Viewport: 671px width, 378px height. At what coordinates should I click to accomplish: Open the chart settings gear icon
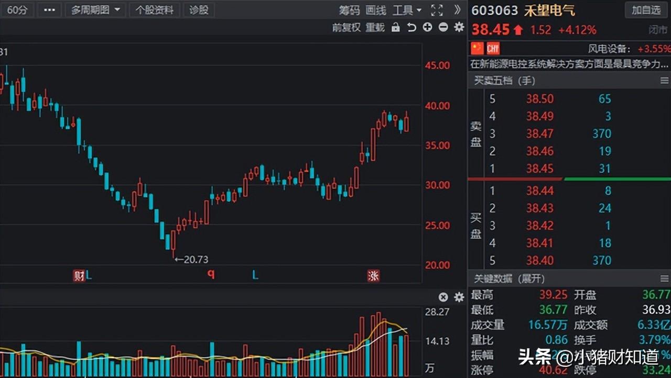click(459, 27)
